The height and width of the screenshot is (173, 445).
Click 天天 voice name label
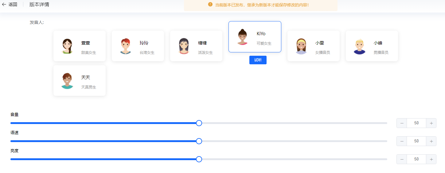tap(86, 77)
